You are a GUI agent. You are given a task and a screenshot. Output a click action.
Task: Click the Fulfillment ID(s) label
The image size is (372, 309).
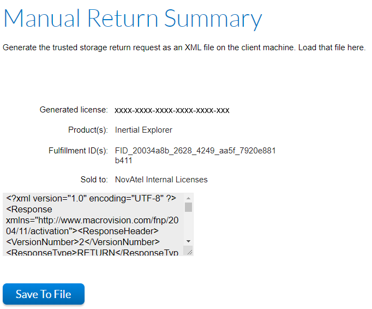point(78,151)
